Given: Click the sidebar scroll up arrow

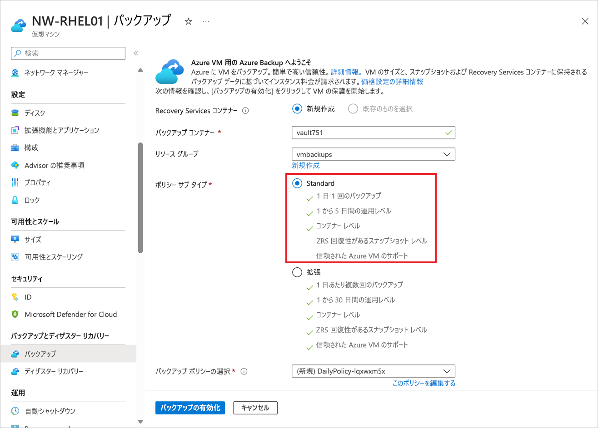Looking at the screenshot, I should click(140, 70).
